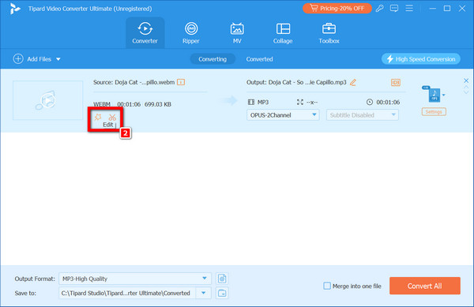Open the Toolbox tab
The height and width of the screenshot is (307, 474).
329,33
